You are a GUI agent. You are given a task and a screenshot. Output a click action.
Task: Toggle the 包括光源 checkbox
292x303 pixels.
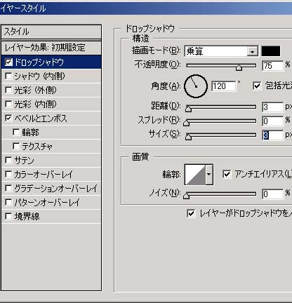pos(257,86)
